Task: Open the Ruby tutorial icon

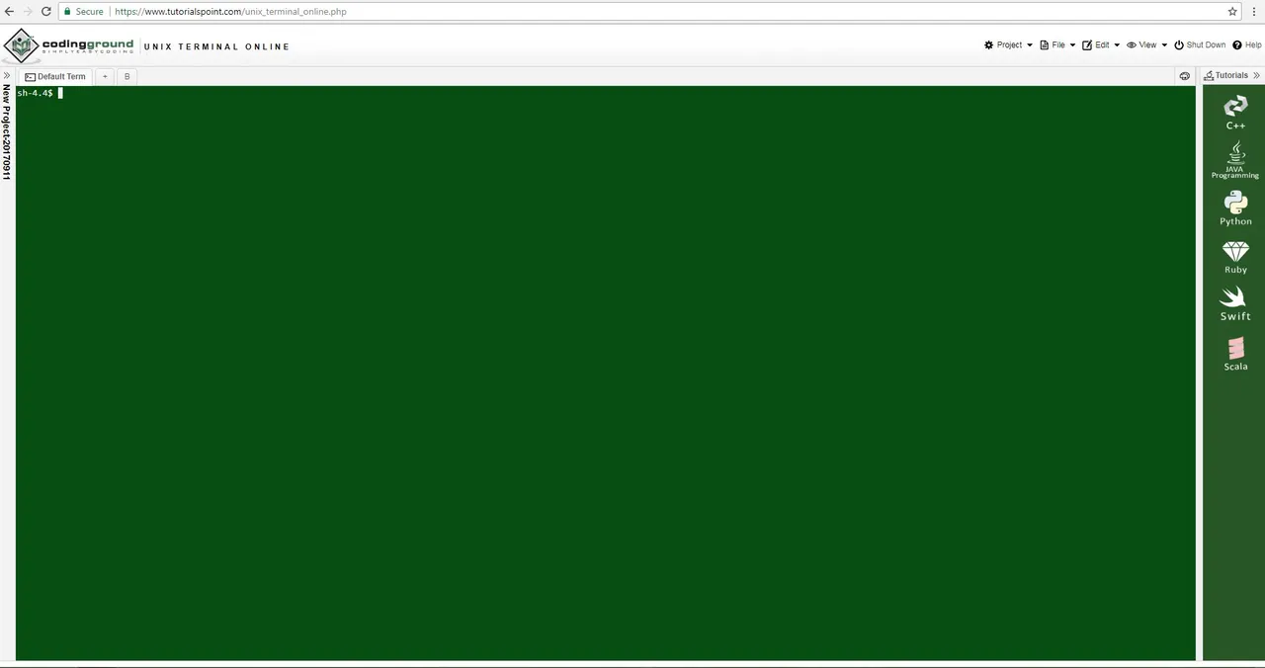Action: click(1235, 257)
